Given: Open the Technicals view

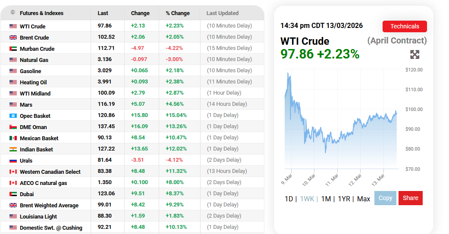Looking at the screenshot, I should [405, 26].
